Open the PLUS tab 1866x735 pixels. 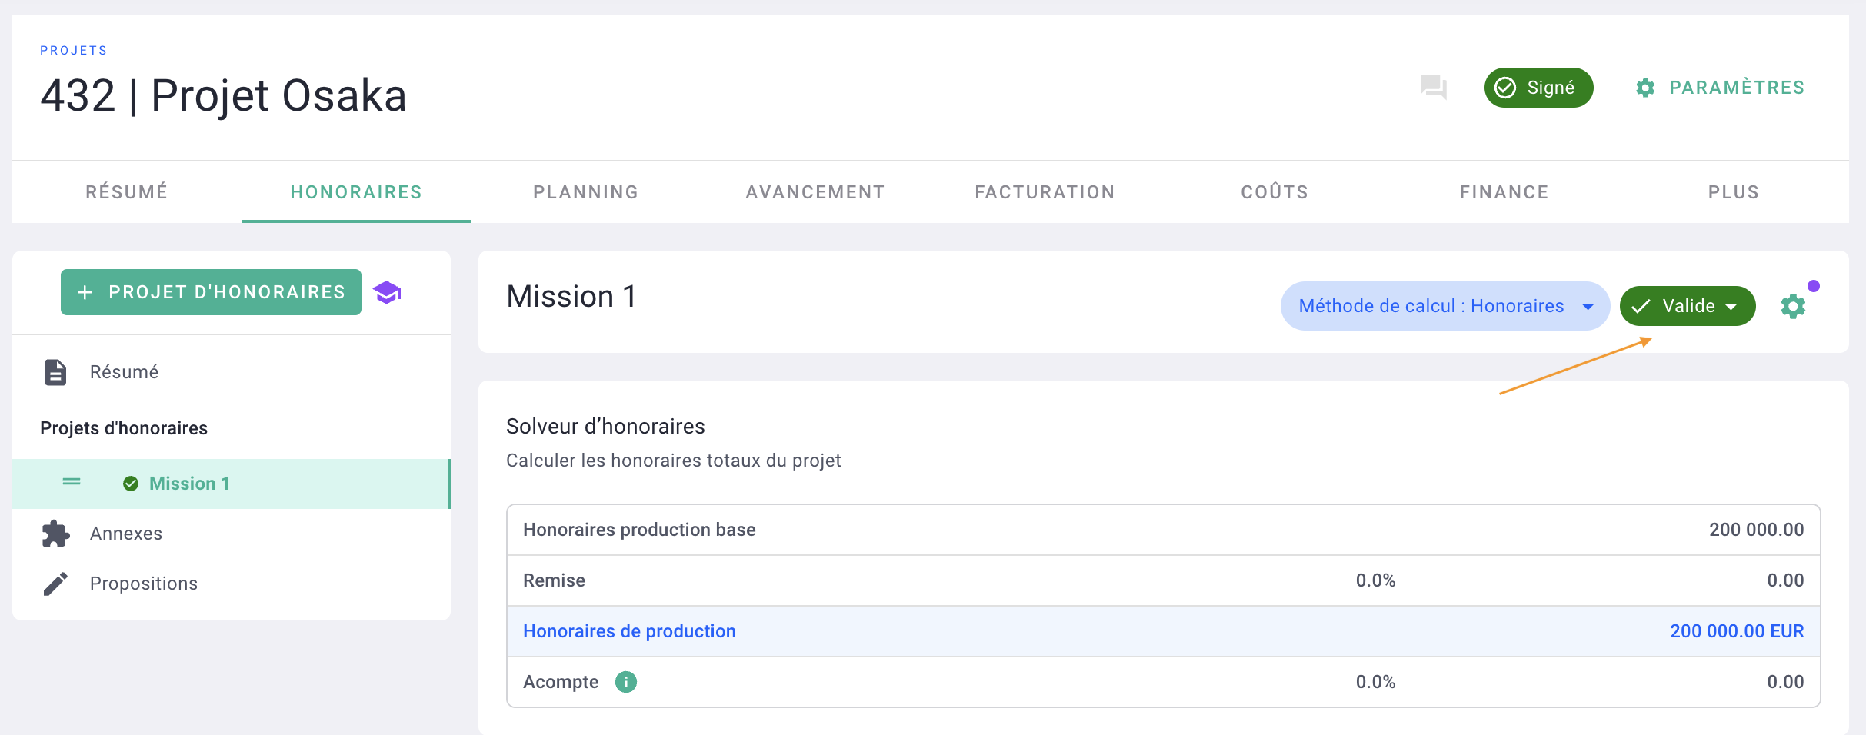[1734, 192]
